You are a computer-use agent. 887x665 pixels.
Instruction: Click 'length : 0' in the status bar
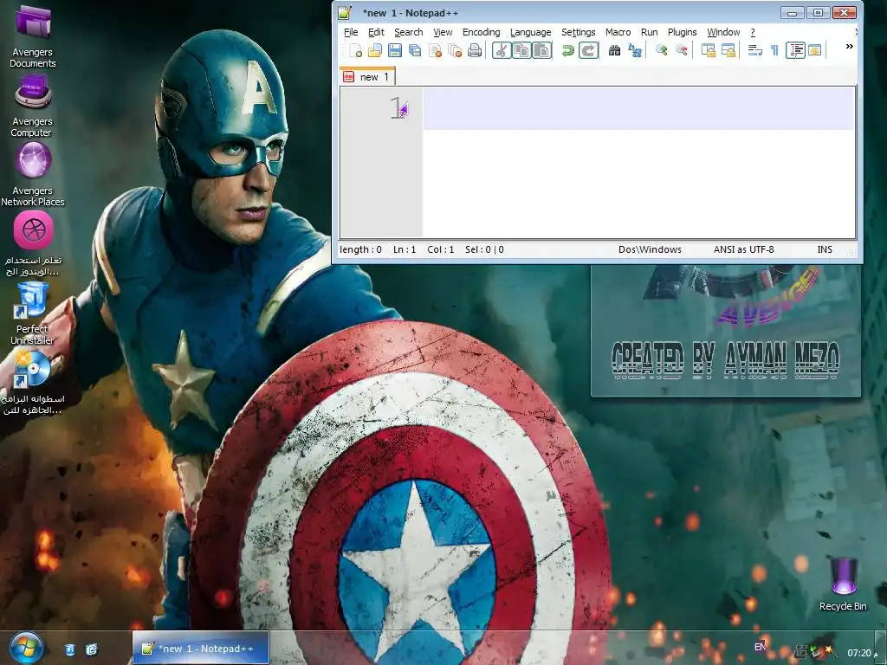pos(360,249)
